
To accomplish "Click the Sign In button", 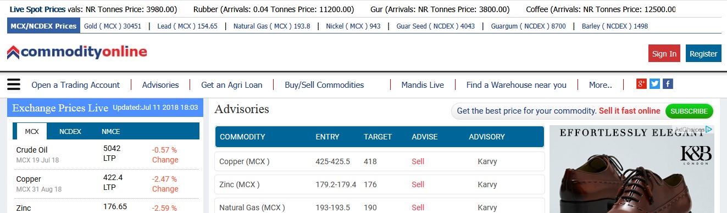I will click(x=664, y=53).
